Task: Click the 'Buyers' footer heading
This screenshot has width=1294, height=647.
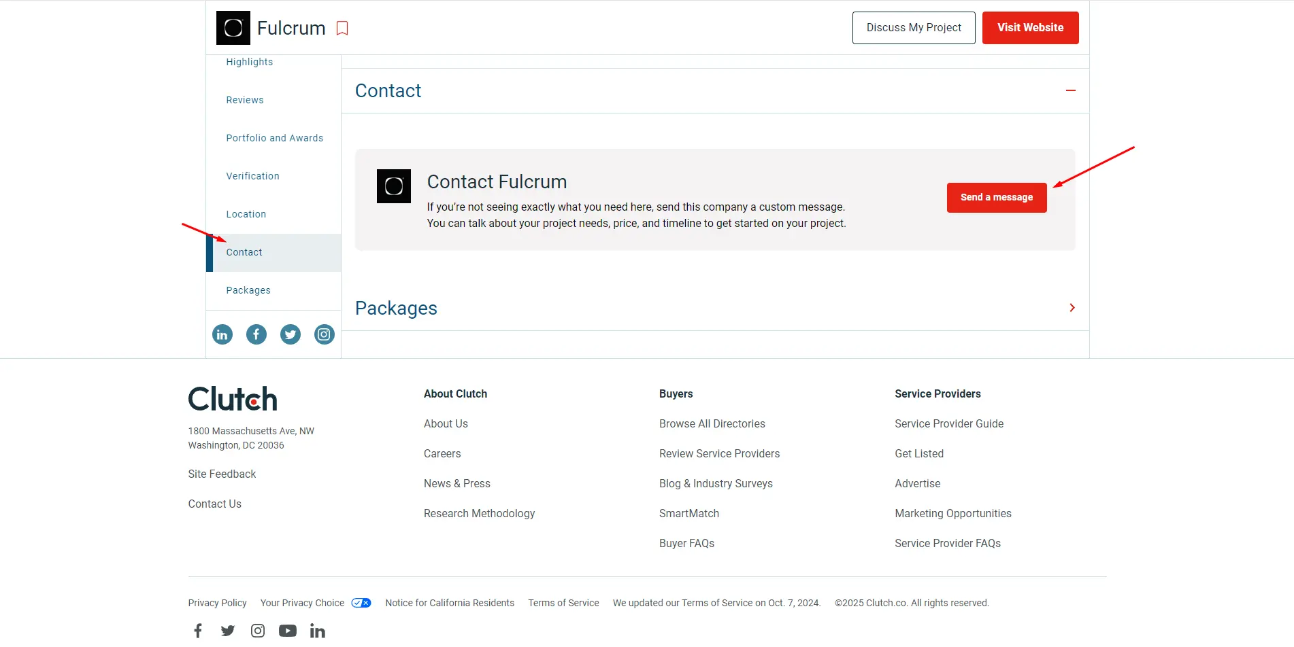Action: pyautogui.click(x=676, y=394)
